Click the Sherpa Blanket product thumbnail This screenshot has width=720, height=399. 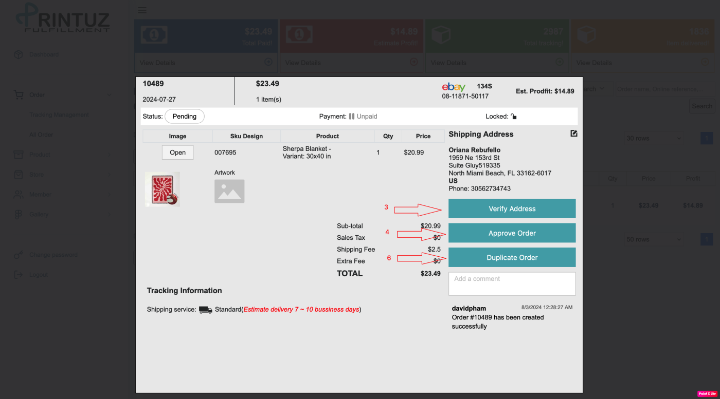163,189
